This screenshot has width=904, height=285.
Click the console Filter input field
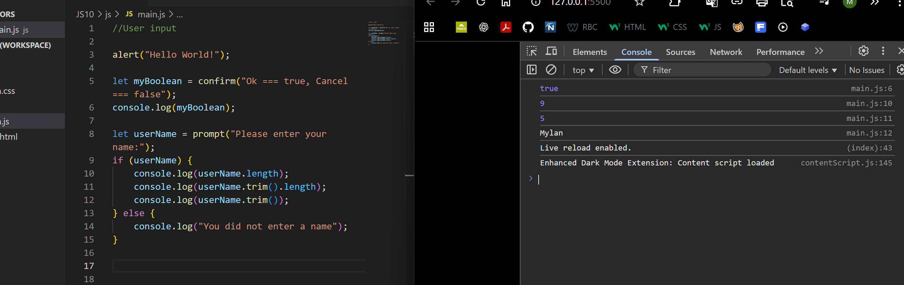pos(705,70)
